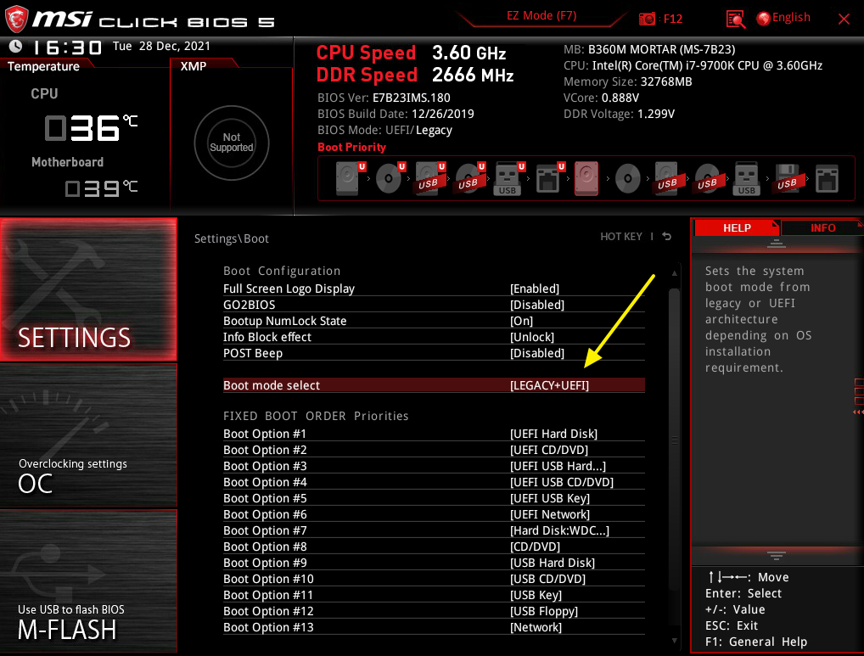The width and height of the screenshot is (864, 656).
Task: Open Boot Option #9 [USB Hard Disk]
Action: [434, 563]
